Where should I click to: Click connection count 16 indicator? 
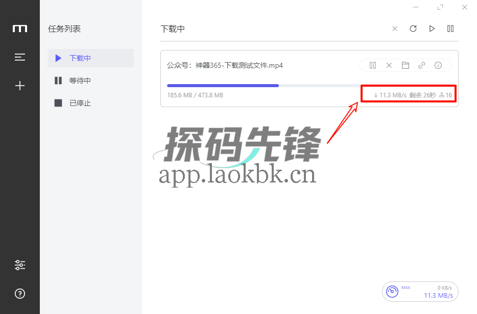click(x=446, y=95)
